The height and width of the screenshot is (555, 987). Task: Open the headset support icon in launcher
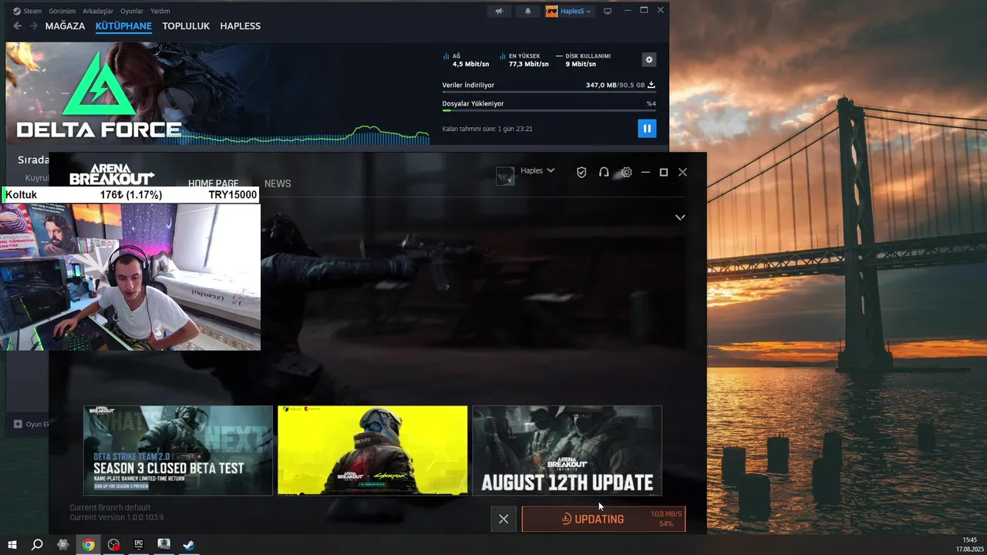coord(604,173)
